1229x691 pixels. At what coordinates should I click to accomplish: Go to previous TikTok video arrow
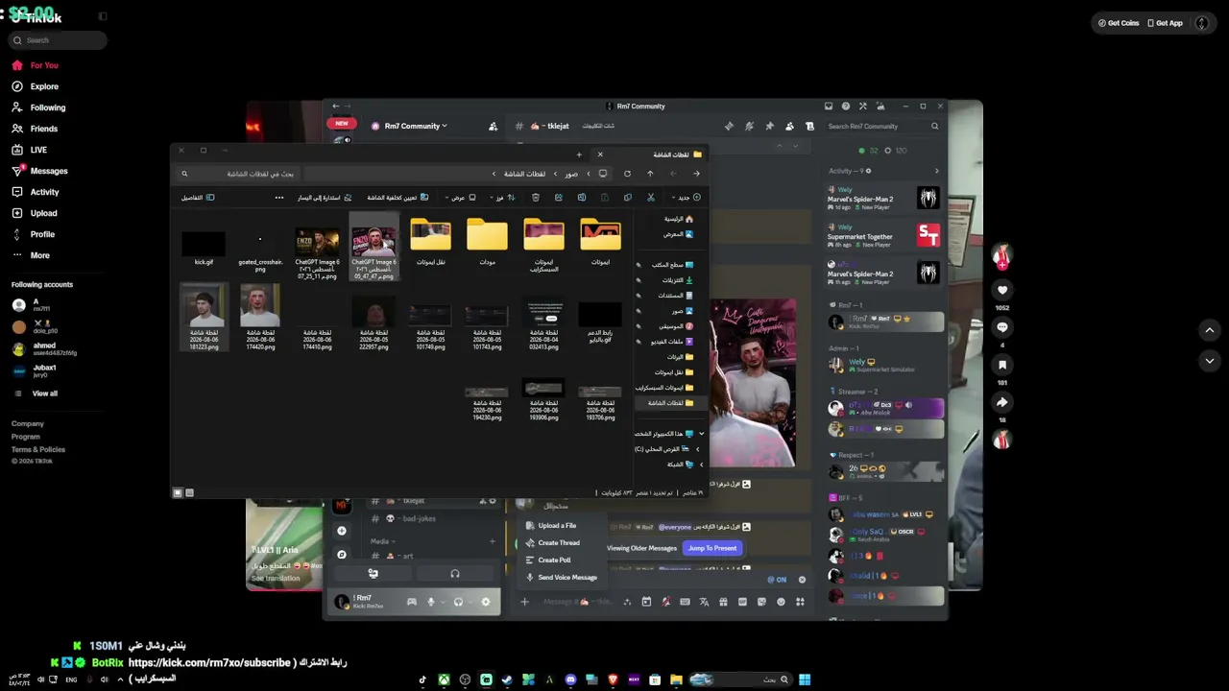pyautogui.click(x=1210, y=330)
